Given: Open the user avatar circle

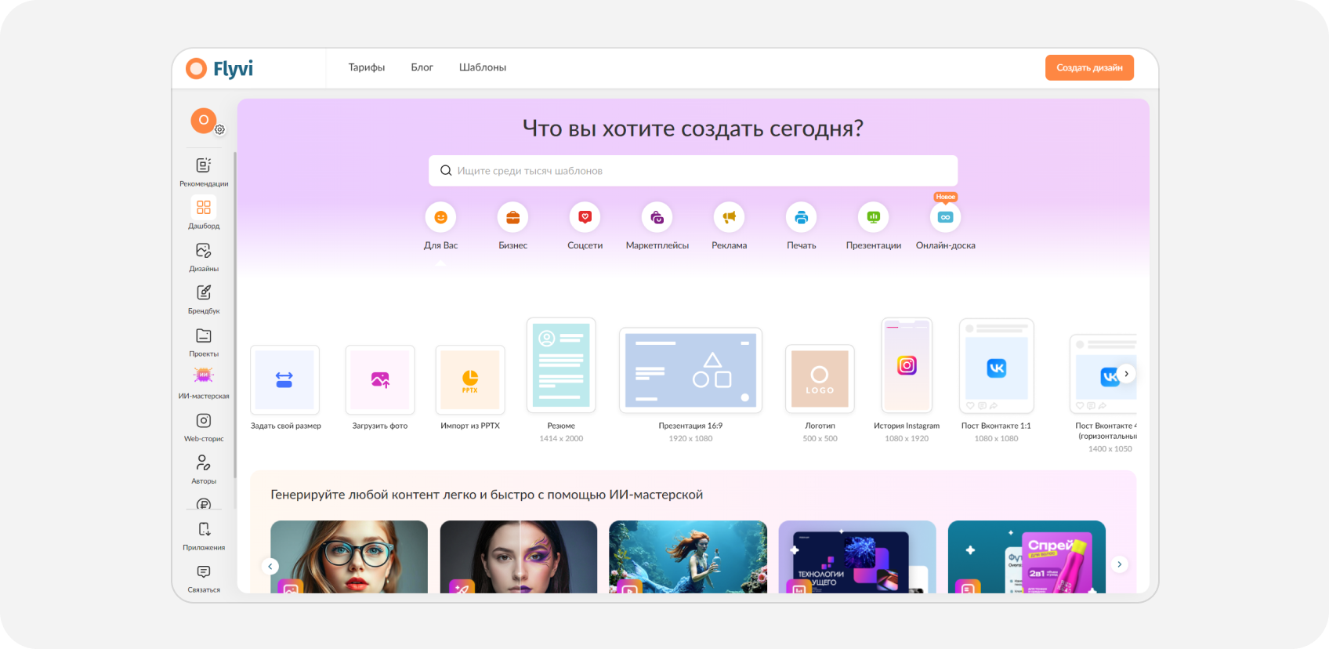Looking at the screenshot, I should click(x=204, y=120).
